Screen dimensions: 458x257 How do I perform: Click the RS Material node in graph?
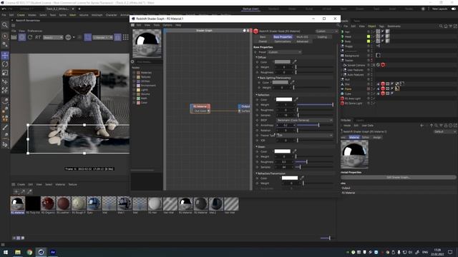[200, 109]
